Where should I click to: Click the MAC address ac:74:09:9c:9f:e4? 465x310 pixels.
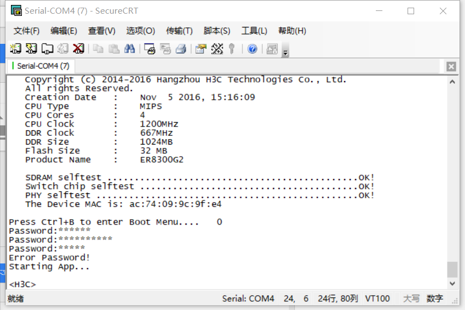point(175,204)
